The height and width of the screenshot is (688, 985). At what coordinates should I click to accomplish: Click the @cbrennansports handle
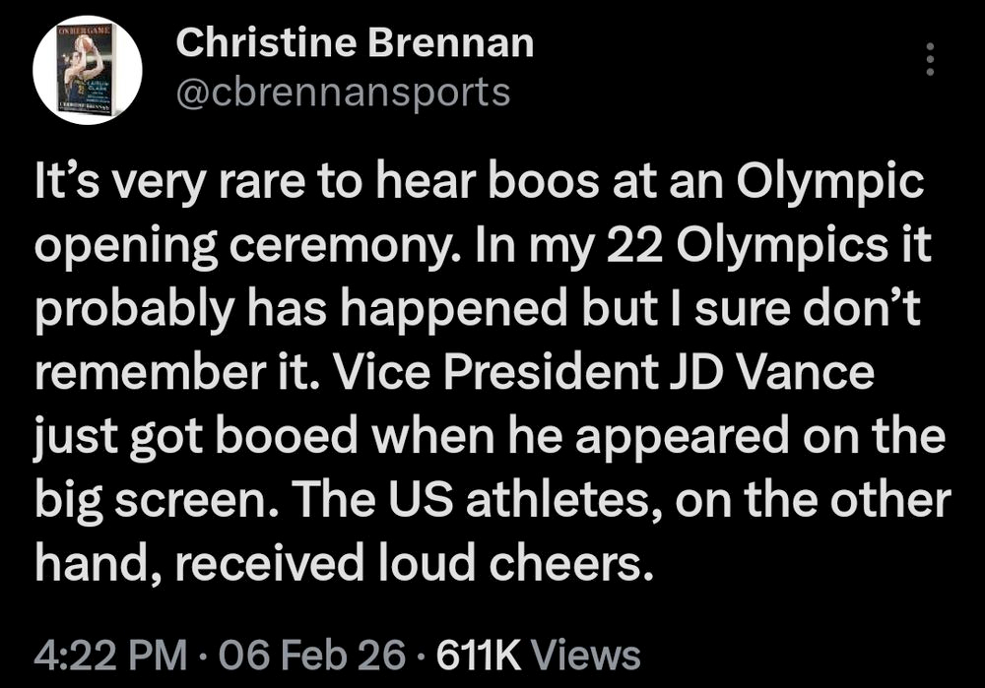coord(343,92)
